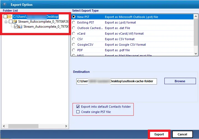Collapse the Stream_Autocomplete tree node

[6, 22]
